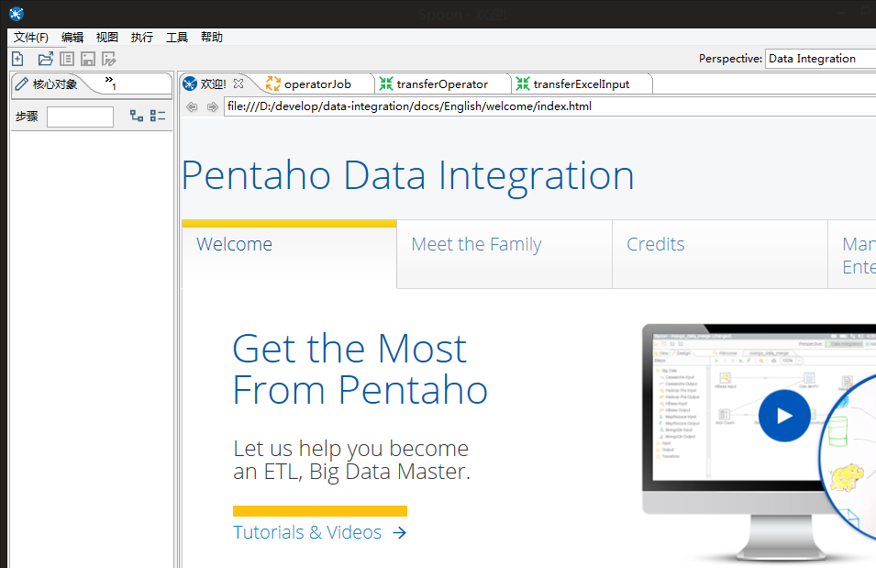Click the collapse tree icon in steps panel

158,116
